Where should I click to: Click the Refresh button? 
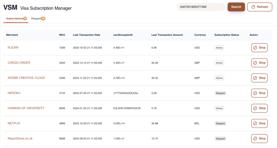point(260,7)
